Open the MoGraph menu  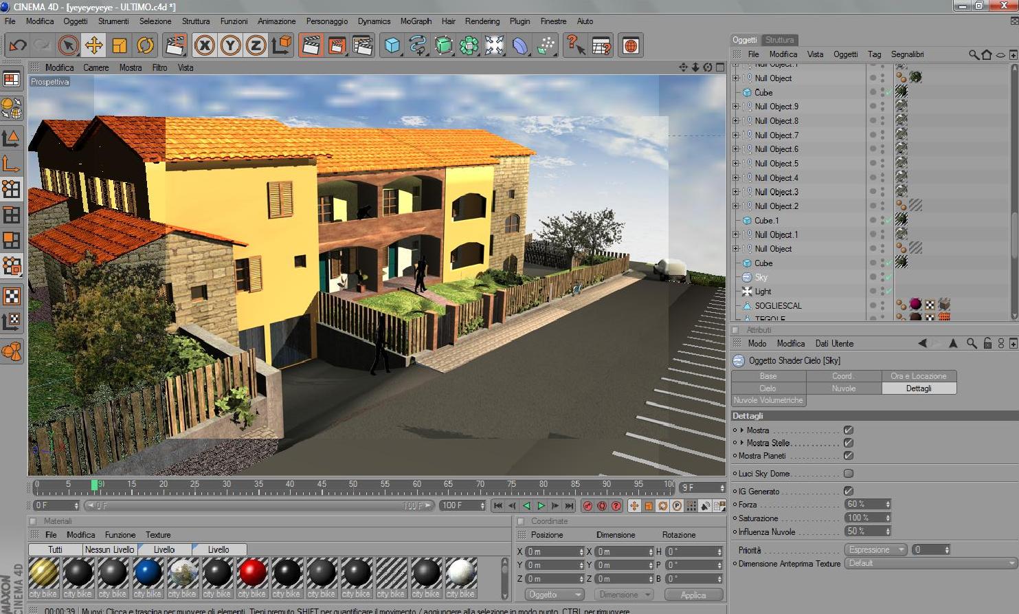point(416,21)
